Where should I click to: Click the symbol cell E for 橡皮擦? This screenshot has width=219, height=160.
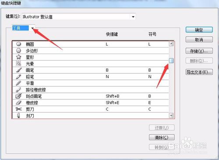(x=149, y=103)
